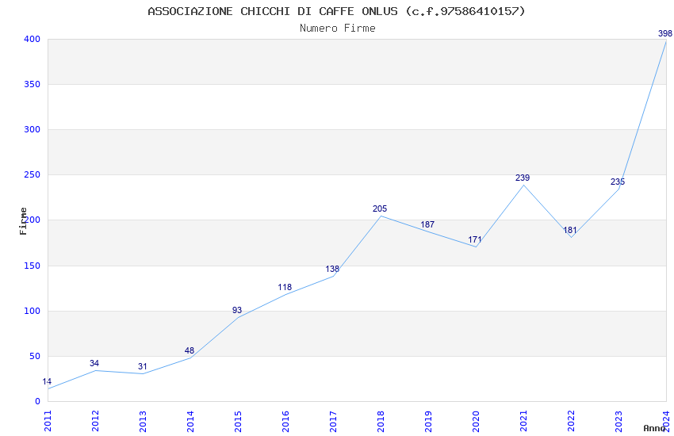Select the 48 data label
Image resolution: width=674 pixels, height=436 pixels.
point(190,351)
